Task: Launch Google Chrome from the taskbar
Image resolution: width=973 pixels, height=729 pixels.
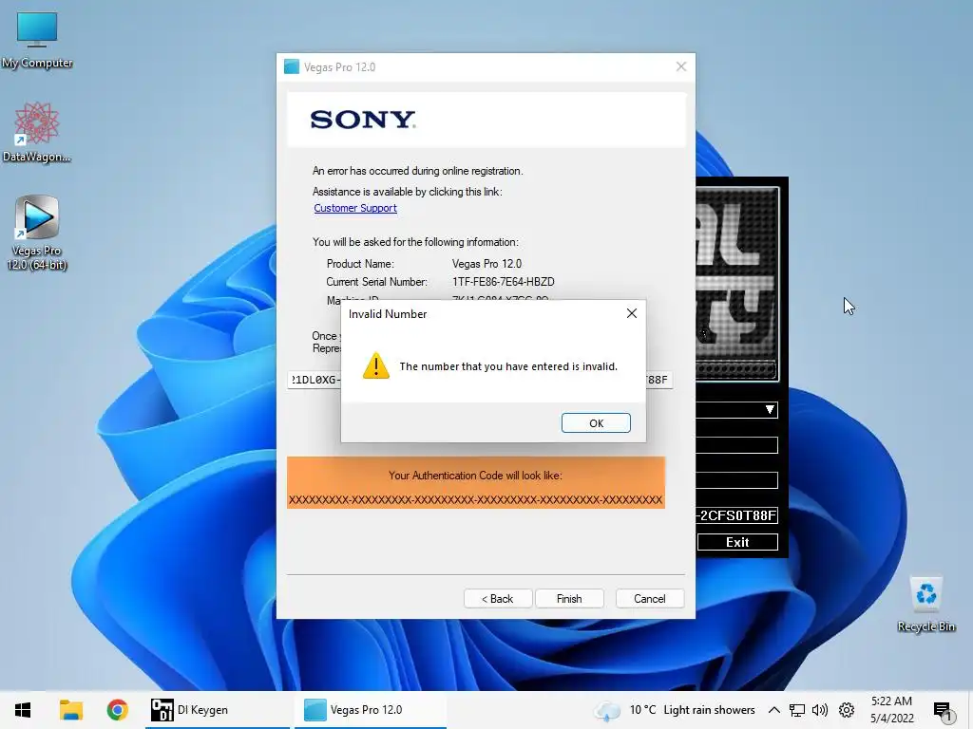Action: click(x=117, y=710)
